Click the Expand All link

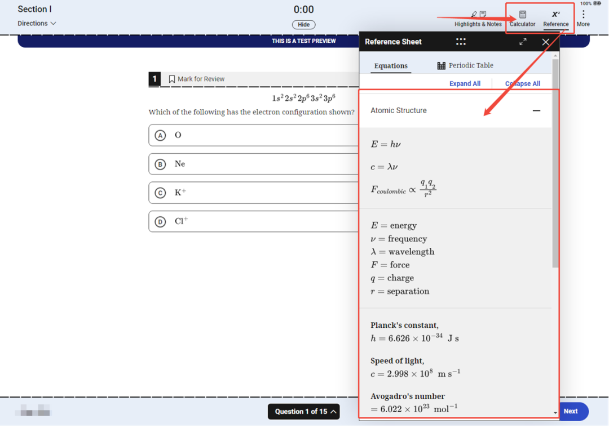[x=465, y=83]
